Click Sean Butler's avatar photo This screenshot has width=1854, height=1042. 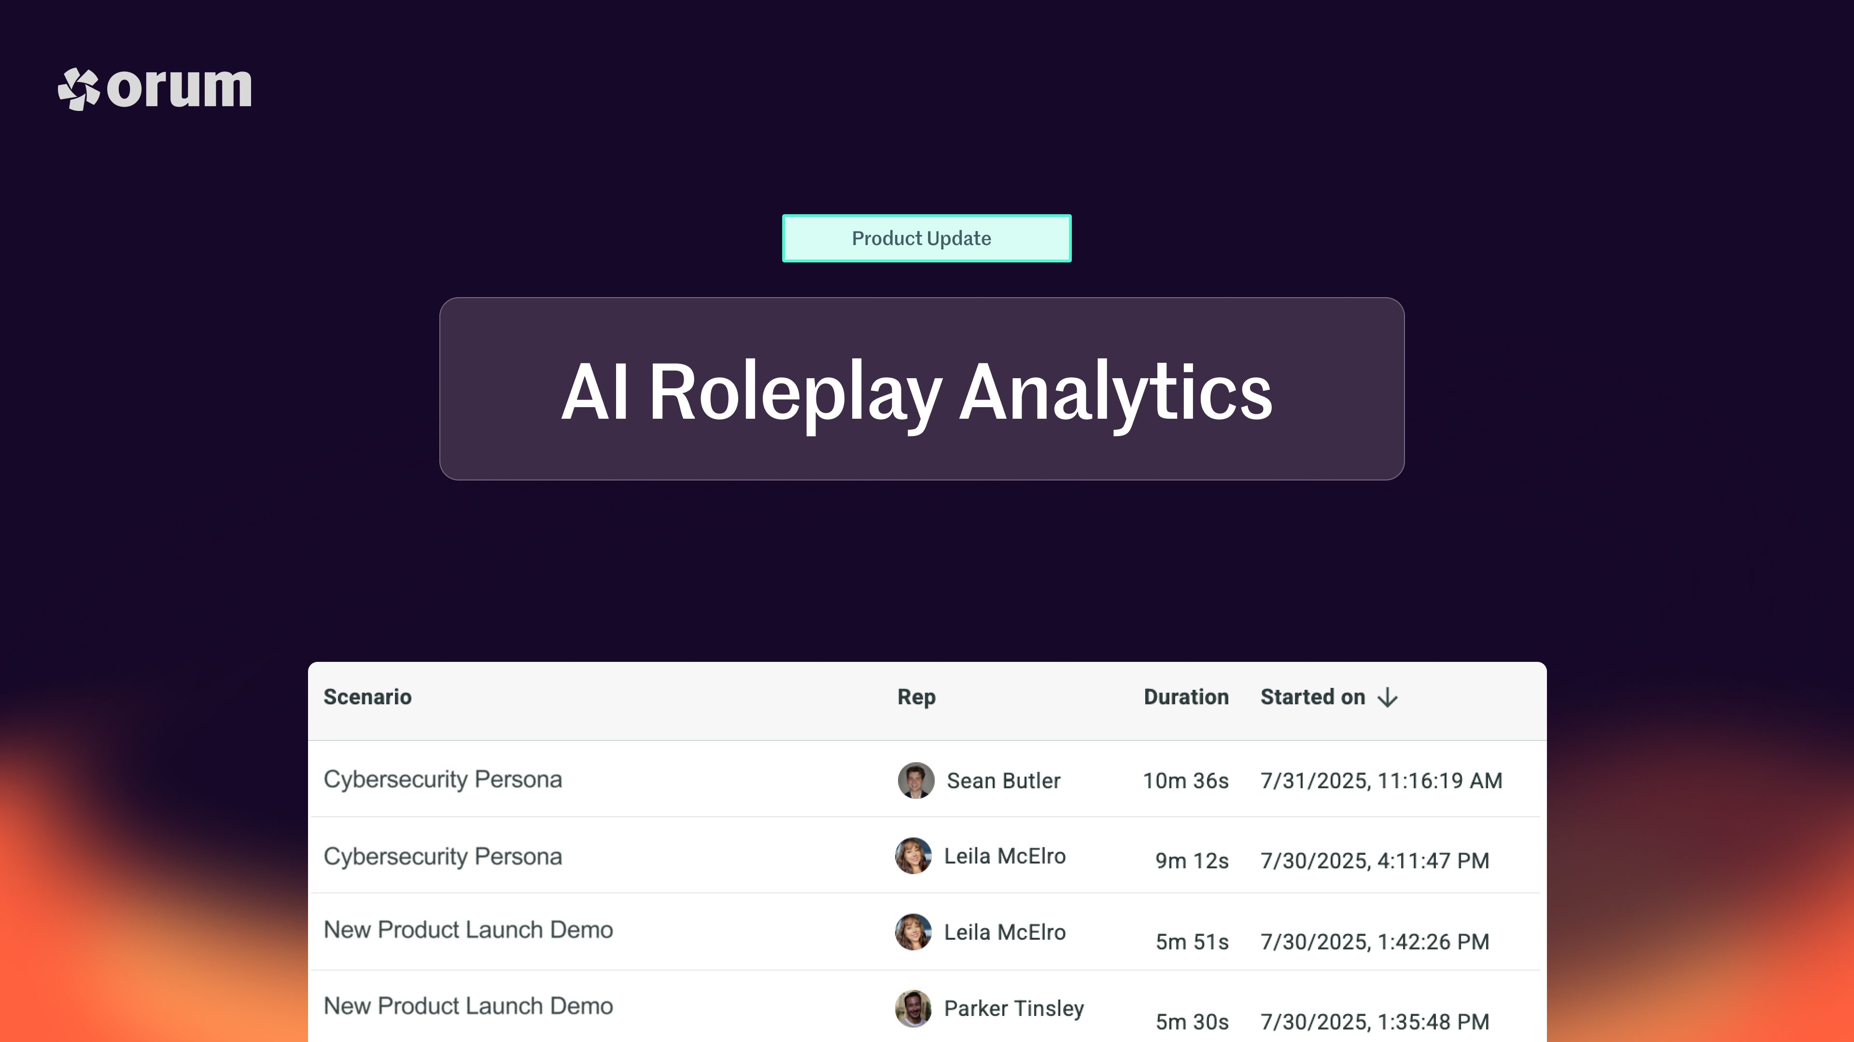(x=915, y=780)
